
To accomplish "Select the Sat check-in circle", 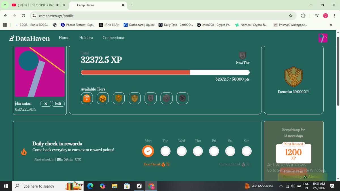I will coord(230,151).
